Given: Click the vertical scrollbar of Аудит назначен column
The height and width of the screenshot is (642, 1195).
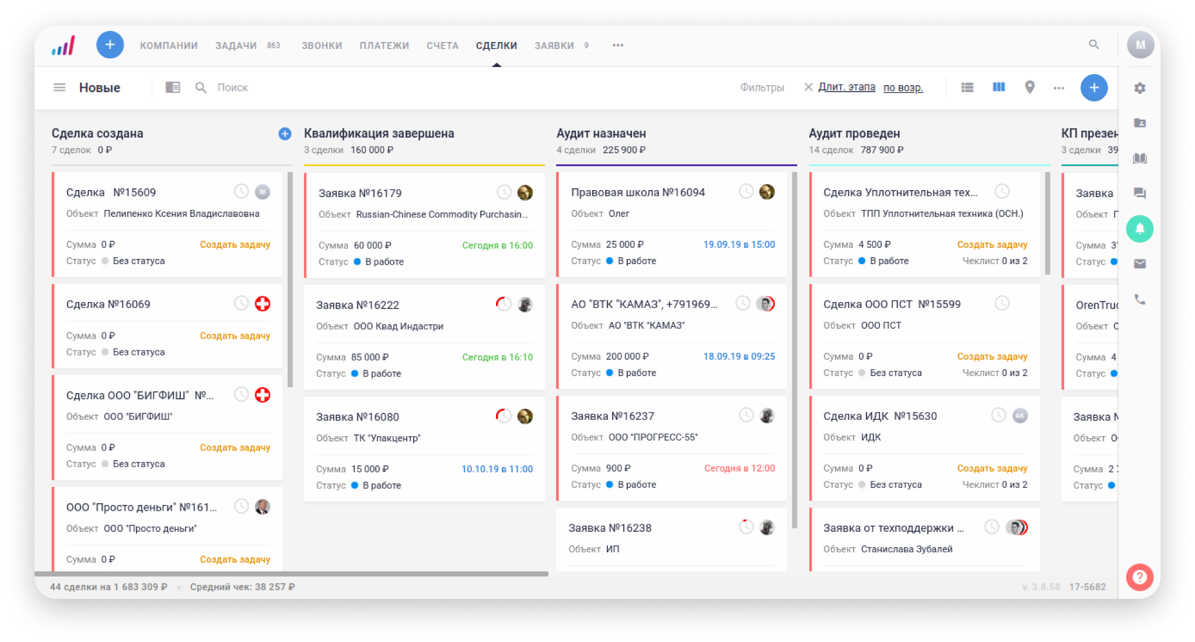Looking at the screenshot, I should 794,350.
